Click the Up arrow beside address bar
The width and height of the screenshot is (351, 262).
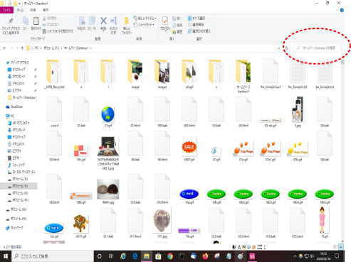click(22, 48)
